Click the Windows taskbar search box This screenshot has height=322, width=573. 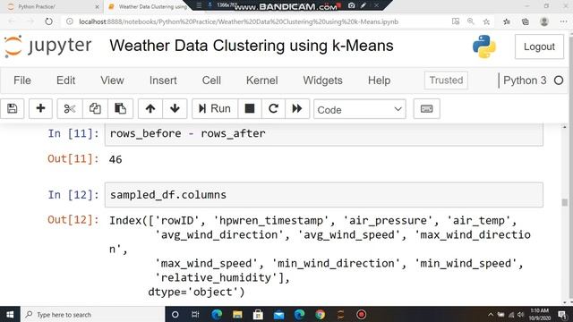point(93,314)
